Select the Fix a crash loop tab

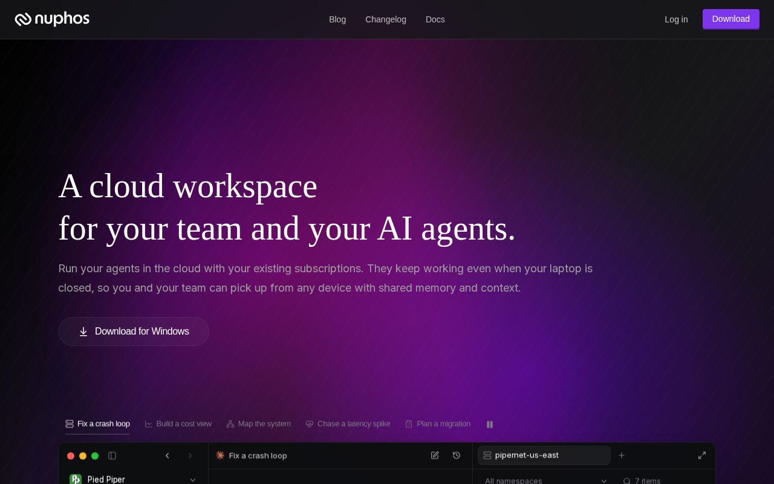pyautogui.click(x=97, y=424)
